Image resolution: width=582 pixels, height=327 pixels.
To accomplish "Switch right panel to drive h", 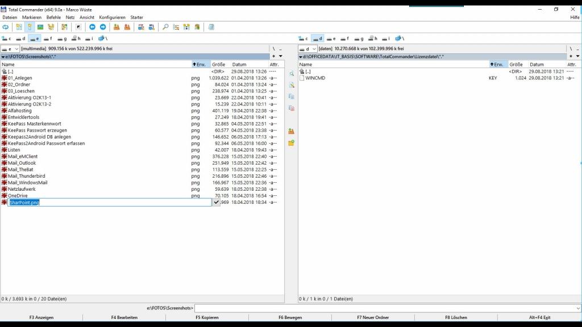I will [372, 39].
